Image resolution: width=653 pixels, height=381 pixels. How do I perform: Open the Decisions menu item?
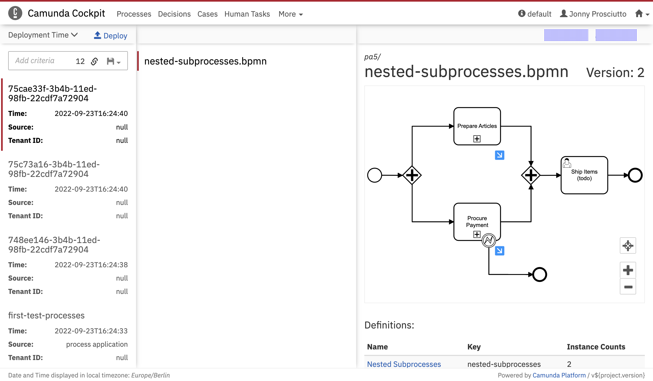coord(174,14)
